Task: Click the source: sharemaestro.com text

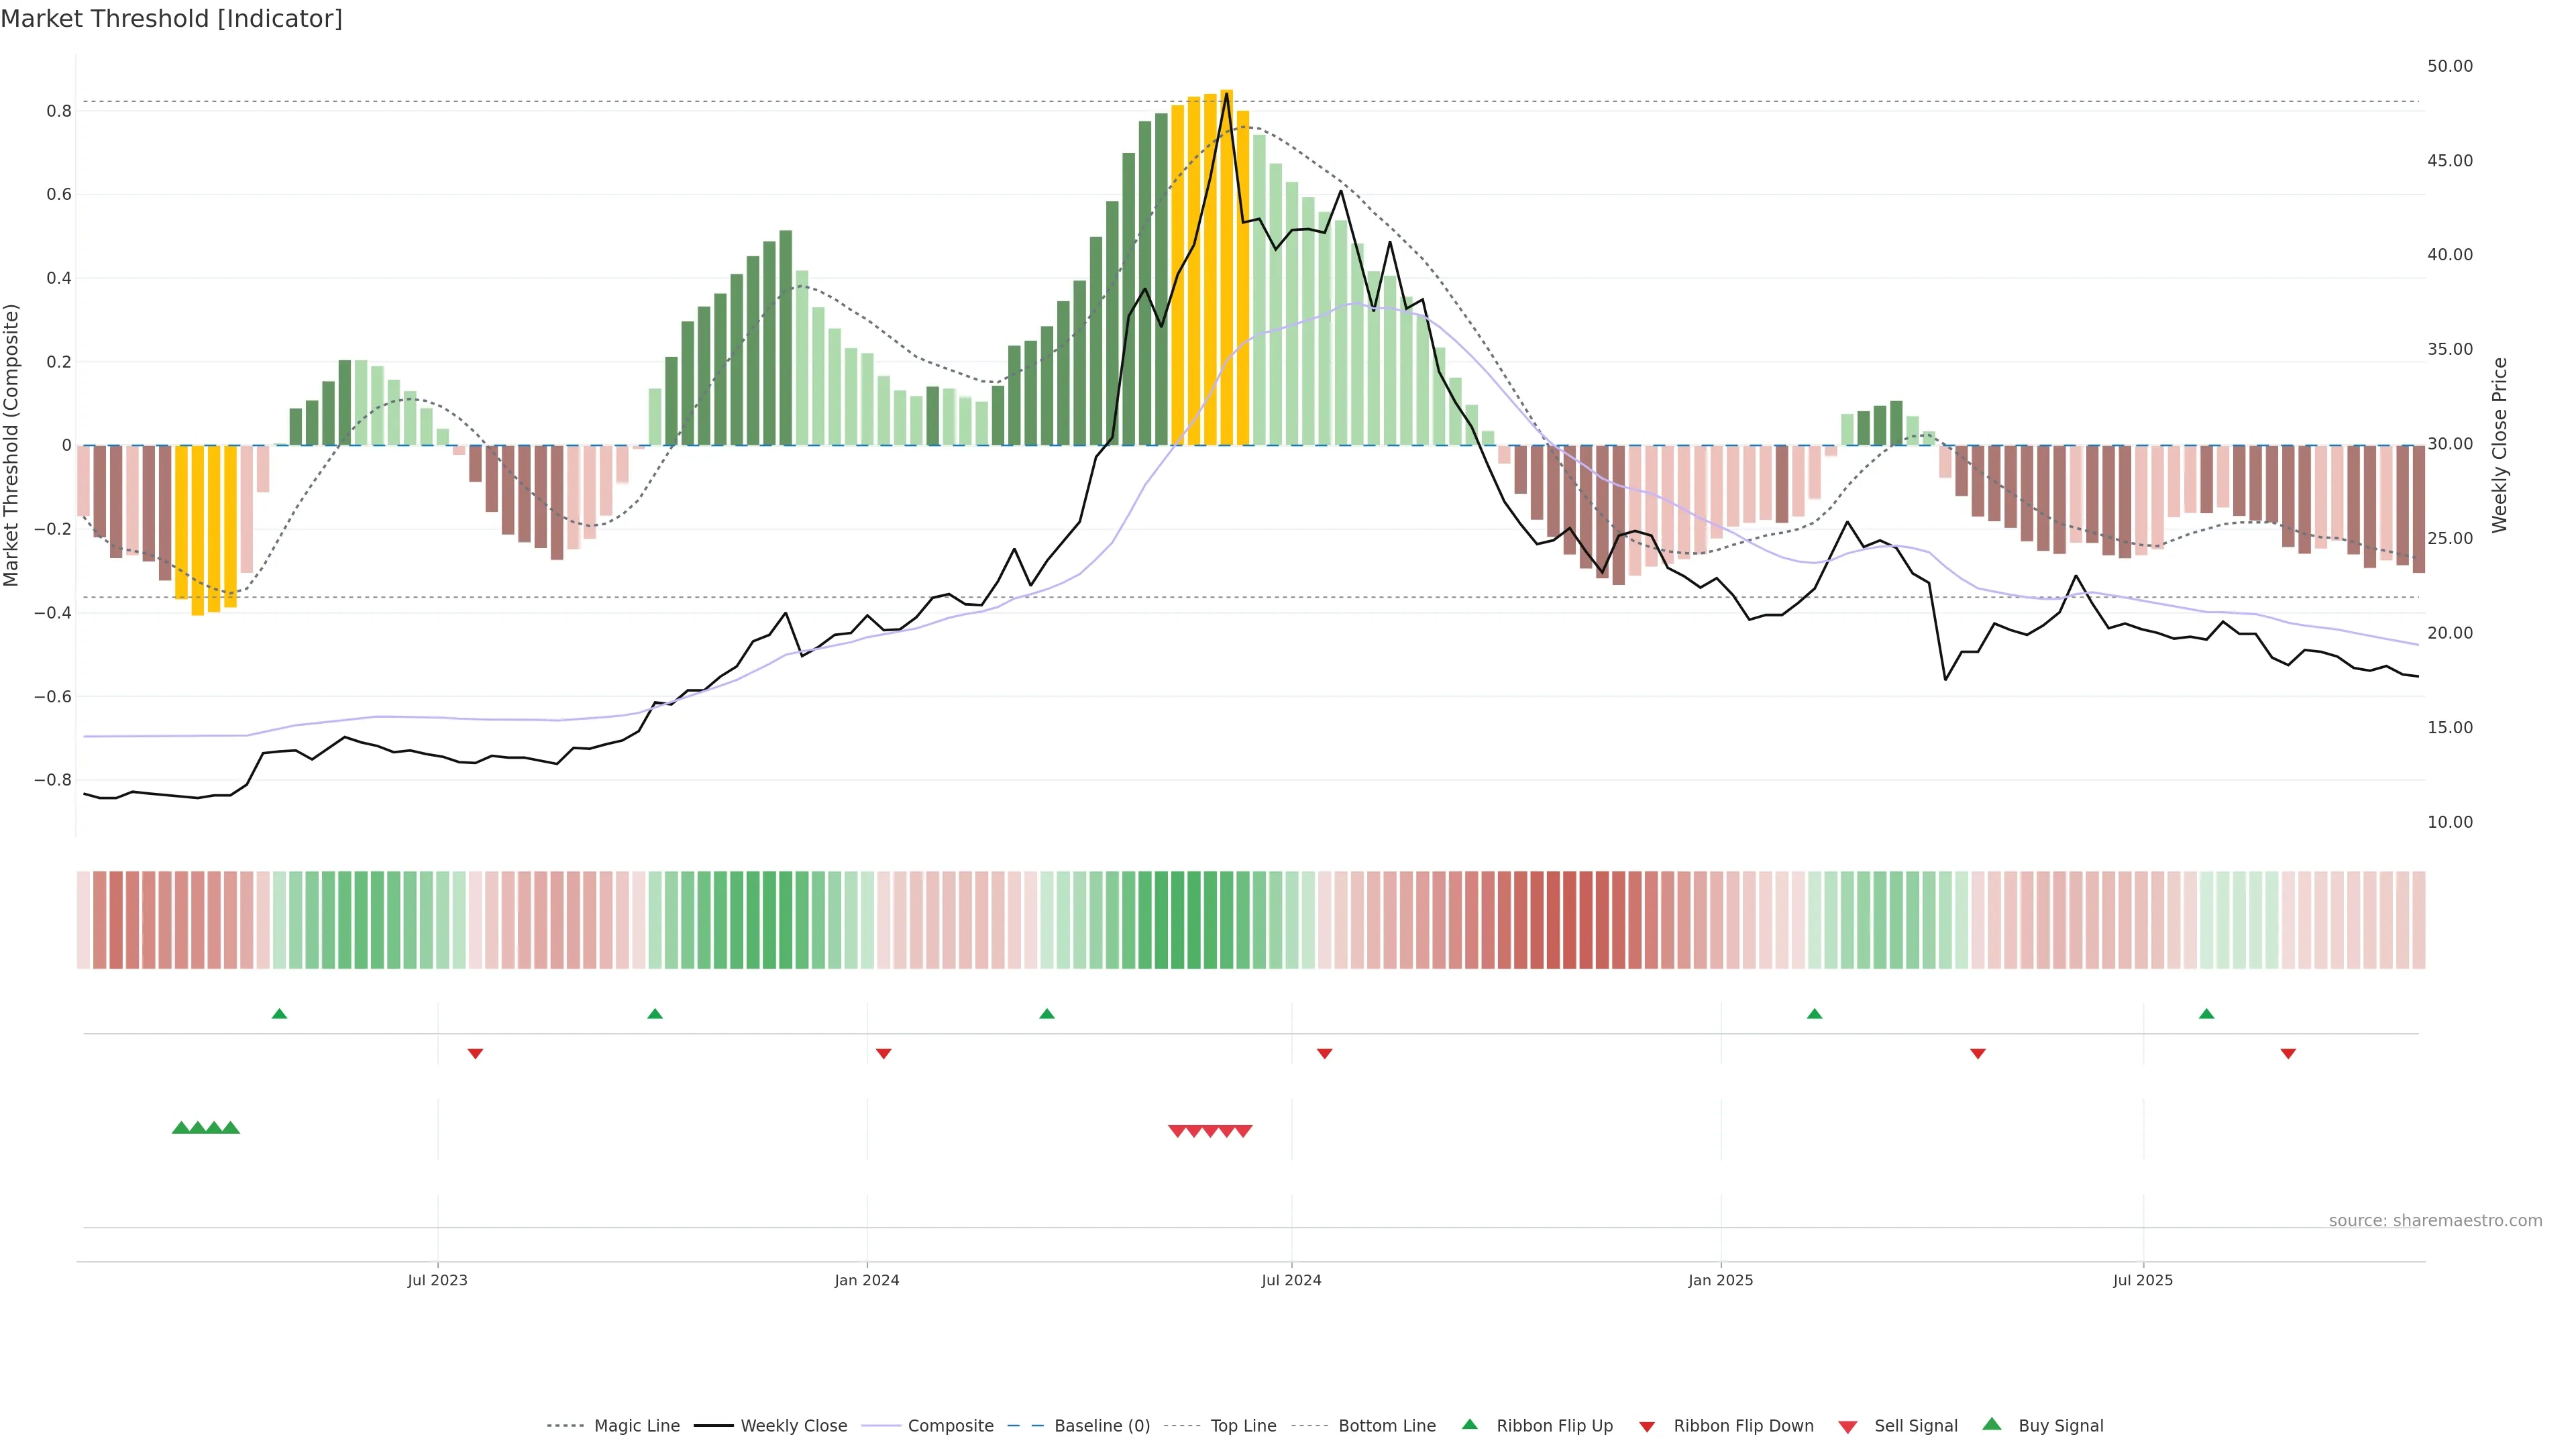Action: (x=2435, y=1220)
